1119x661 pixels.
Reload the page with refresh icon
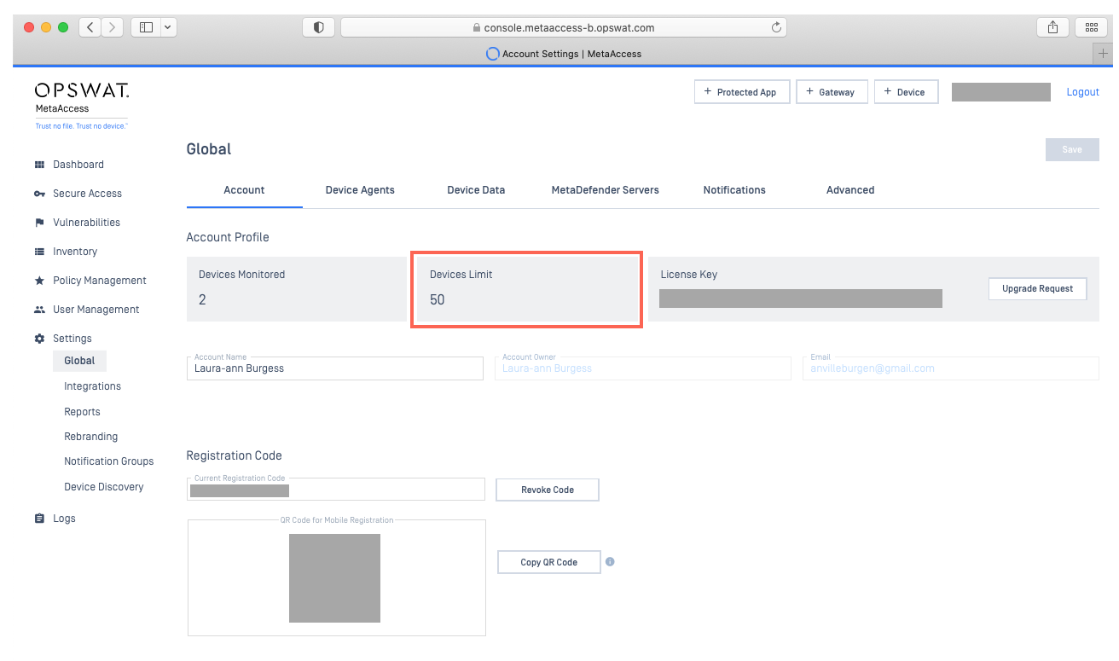[776, 27]
